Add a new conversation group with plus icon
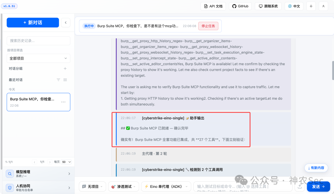The height and width of the screenshot is (194, 334). point(65,68)
